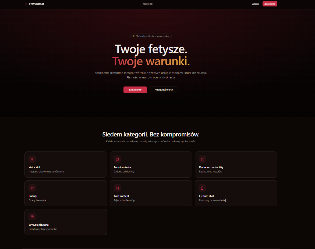
Task: Click the line 'Płatności w escrow, oceny, dyskrecja.'
Action: (151, 77)
